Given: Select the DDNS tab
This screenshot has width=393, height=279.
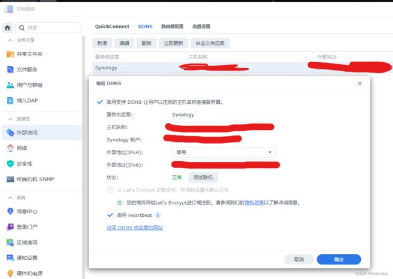Looking at the screenshot, I should point(145,27).
